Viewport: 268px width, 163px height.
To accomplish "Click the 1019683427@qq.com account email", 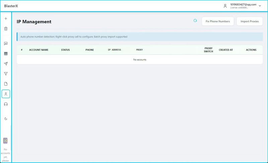I will (x=243, y=4).
